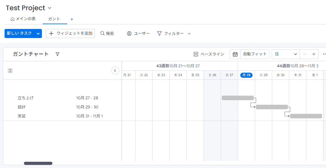Click the horizontal scrollbar thumb
The width and height of the screenshot is (326, 168).
coord(38,163)
